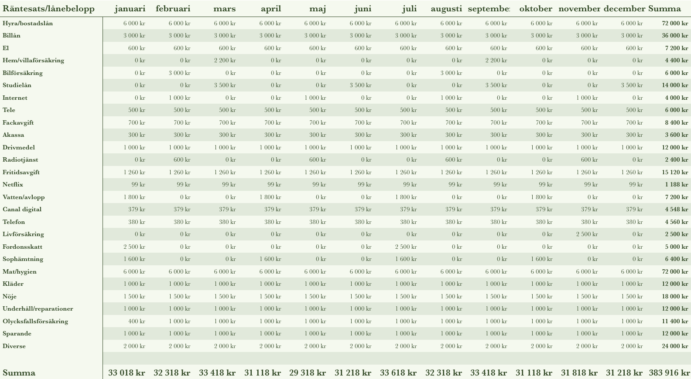691x379 pixels.
Task: Select the Billån row label
Action: (11, 36)
